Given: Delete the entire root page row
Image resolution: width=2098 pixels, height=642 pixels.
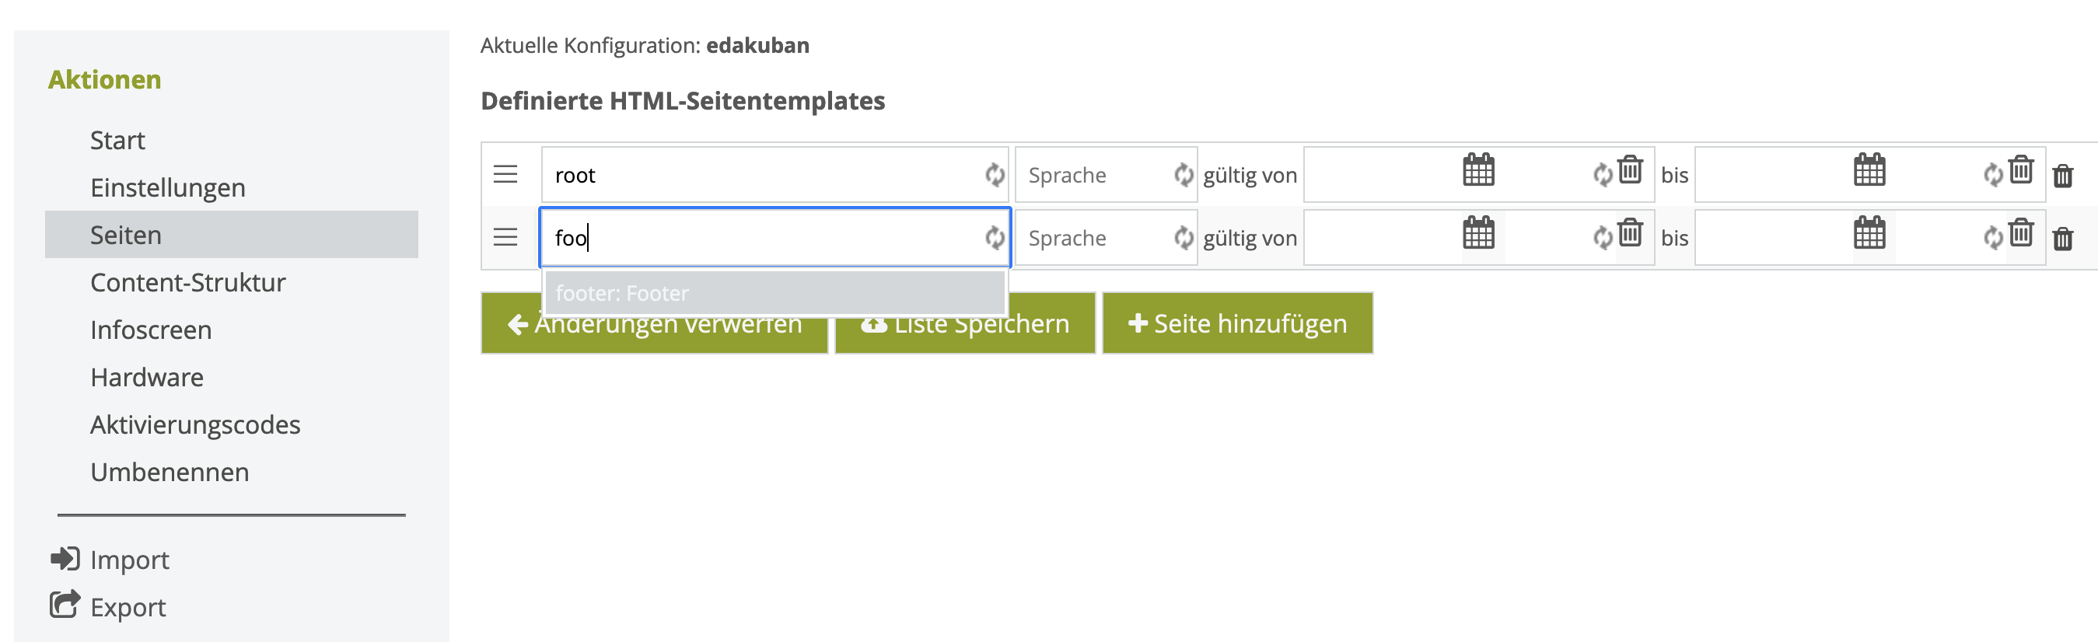Looking at the screenshot, I should point(2062,175).
